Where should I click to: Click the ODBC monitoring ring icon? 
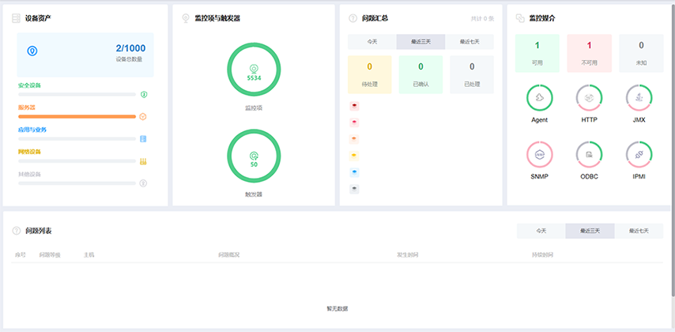tap(590, 155)
